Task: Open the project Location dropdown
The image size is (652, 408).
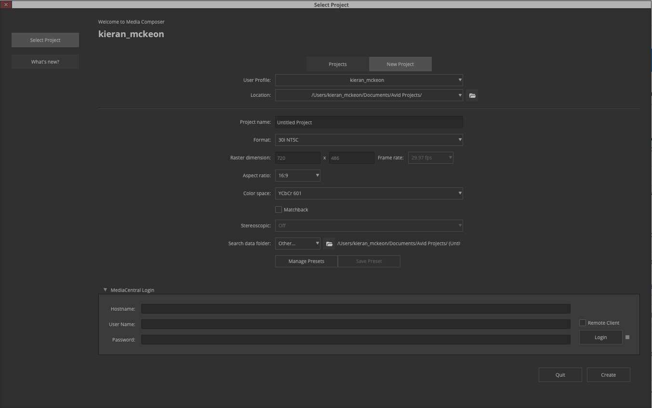Action: 369,95
